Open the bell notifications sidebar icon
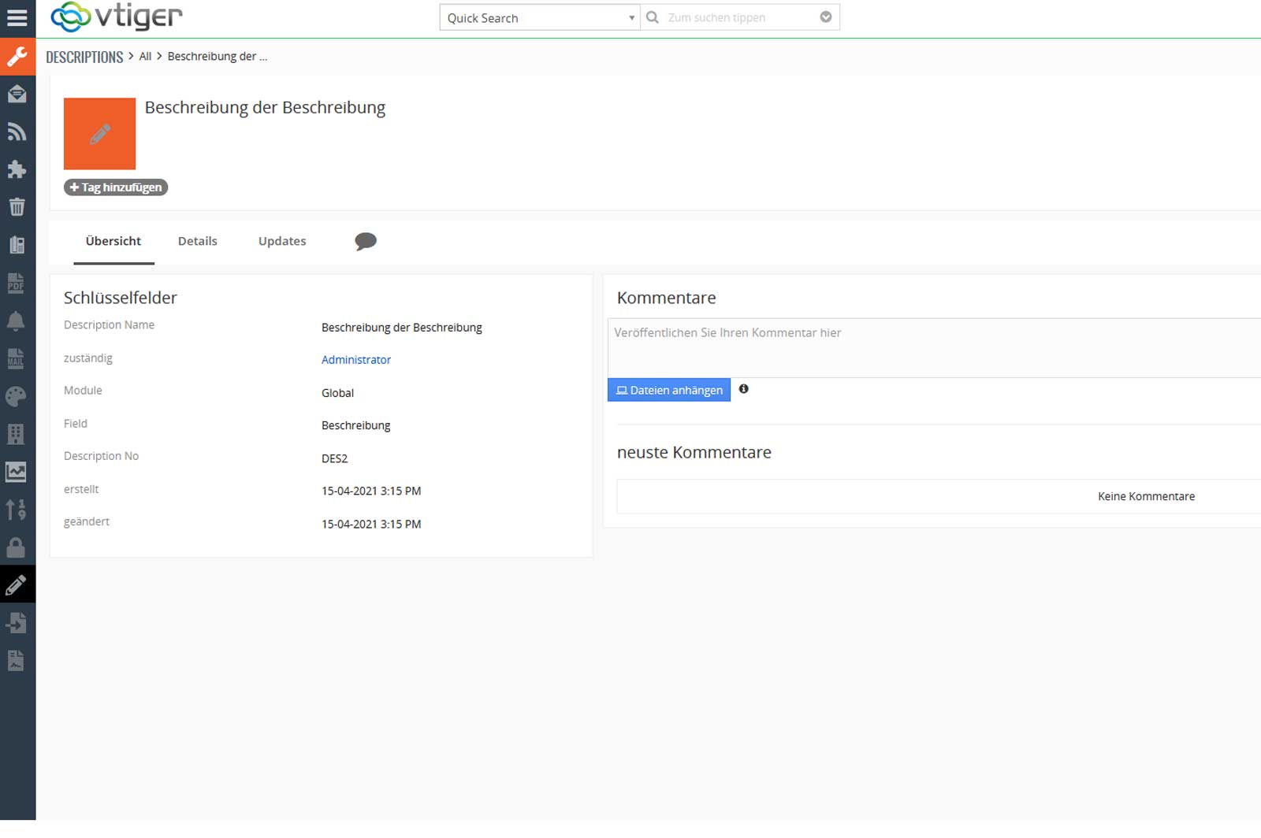This screenshot has height=838, width=1261. coord(16,321)
